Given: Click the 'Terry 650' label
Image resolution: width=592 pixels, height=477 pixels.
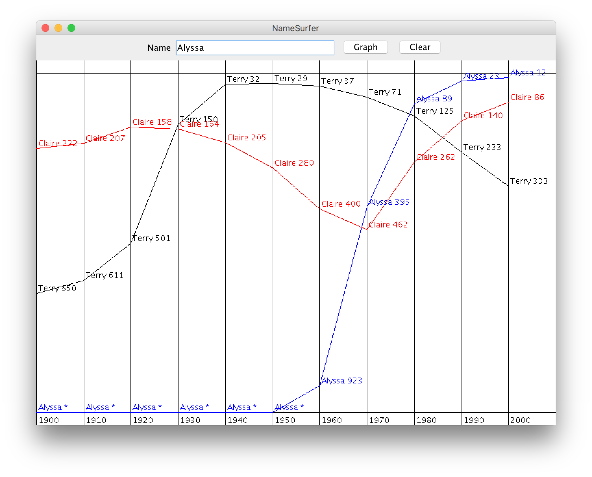Looking at the screenshot, I should 57,289.
